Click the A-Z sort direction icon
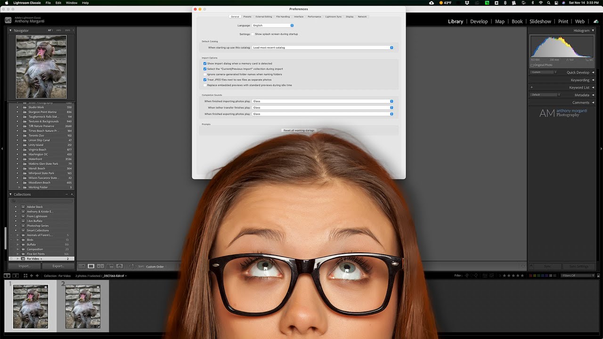The image size is (603, 339). [133, 266]
